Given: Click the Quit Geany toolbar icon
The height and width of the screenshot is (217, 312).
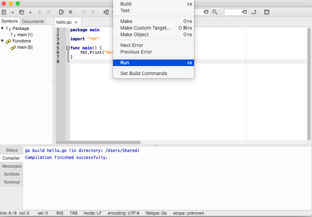Looking at the screenshot, I should pos(267,12).
